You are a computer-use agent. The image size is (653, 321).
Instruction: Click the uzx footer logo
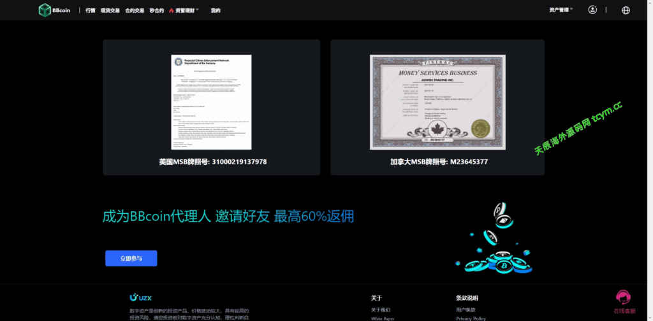(x=140, y=297)
